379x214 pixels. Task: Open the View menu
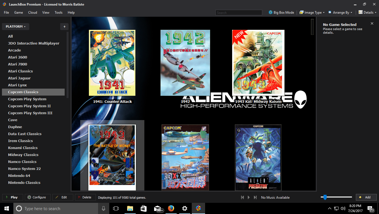point(46,13)
